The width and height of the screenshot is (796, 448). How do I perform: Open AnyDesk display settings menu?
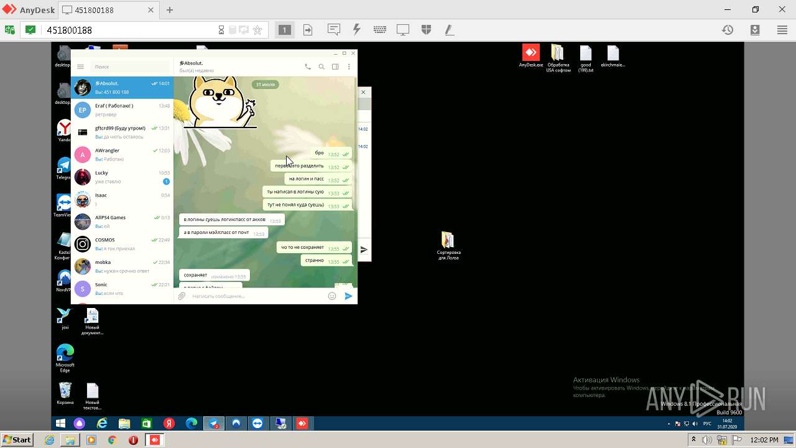pos(403,29)
